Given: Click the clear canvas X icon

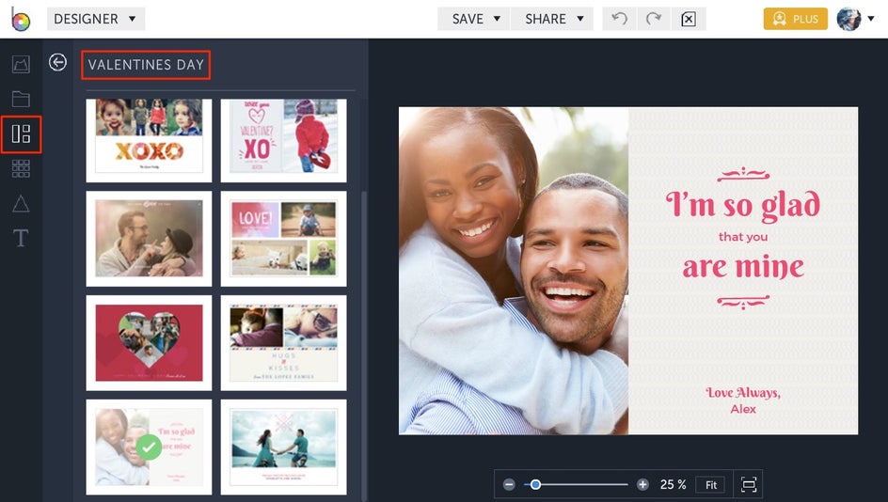Looking at the screenshot, I should [x=689, y=19].
